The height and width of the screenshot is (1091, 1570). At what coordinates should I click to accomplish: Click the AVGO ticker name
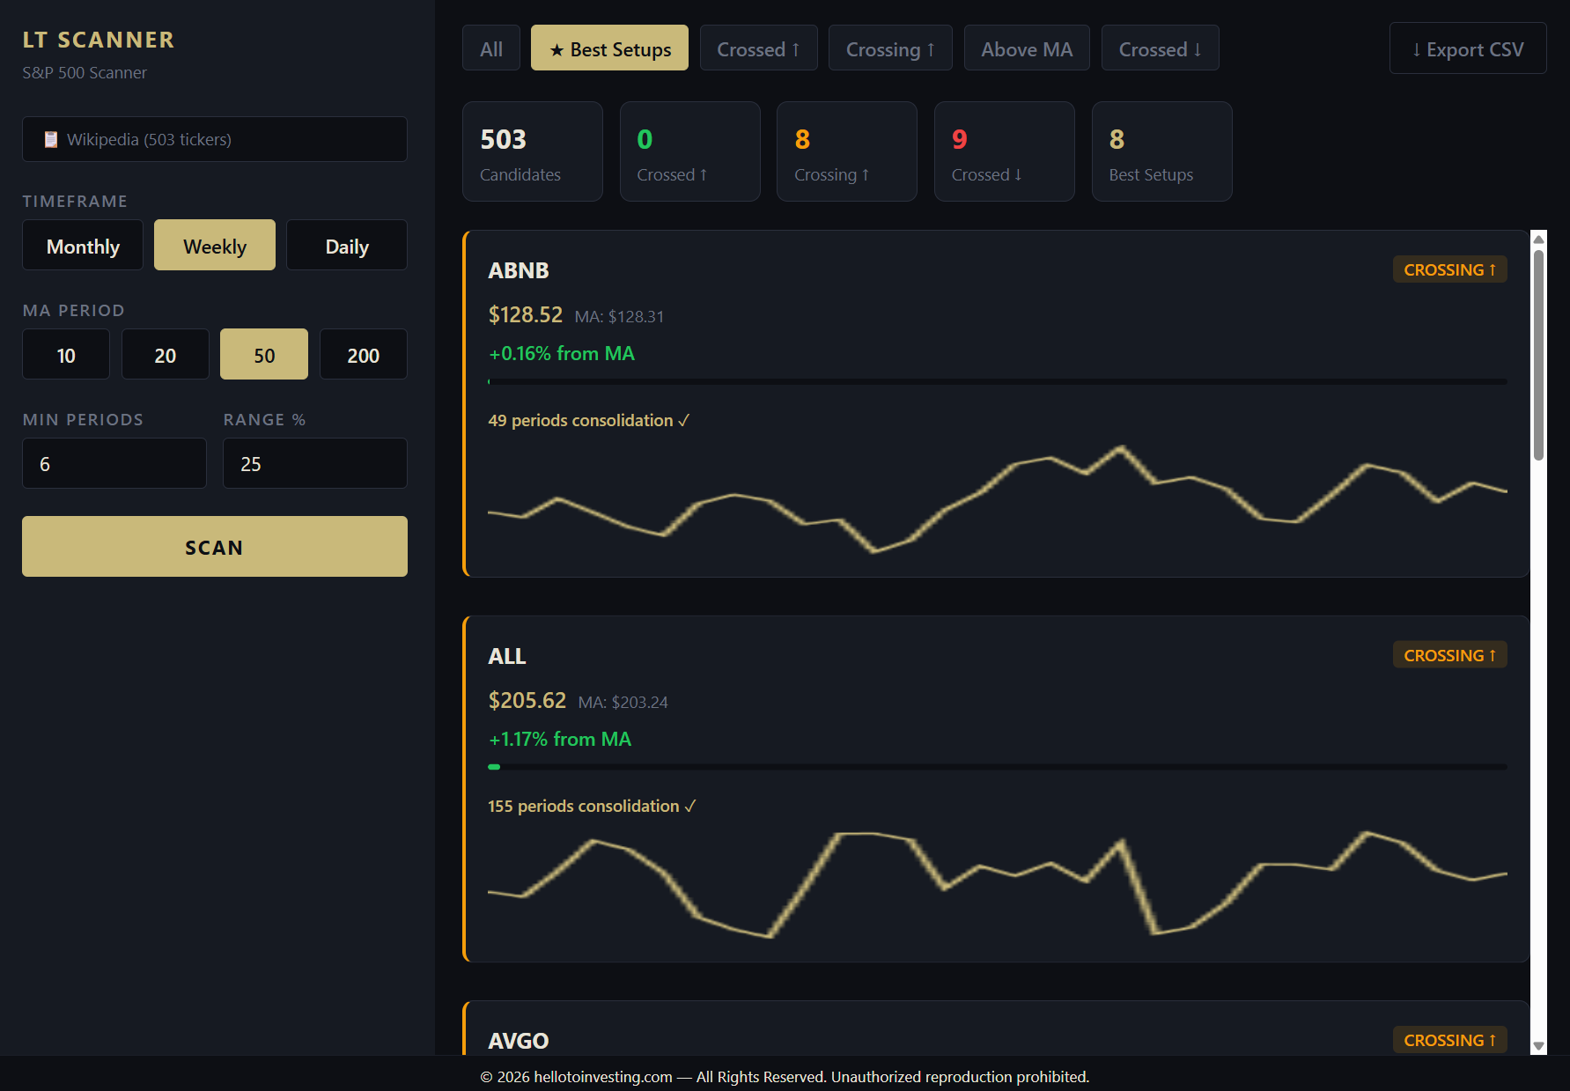[x=519, y=1041]
